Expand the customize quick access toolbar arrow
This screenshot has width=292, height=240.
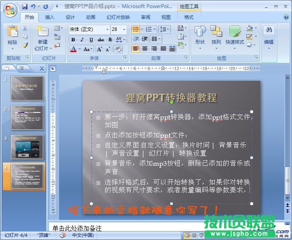(57, 7)
